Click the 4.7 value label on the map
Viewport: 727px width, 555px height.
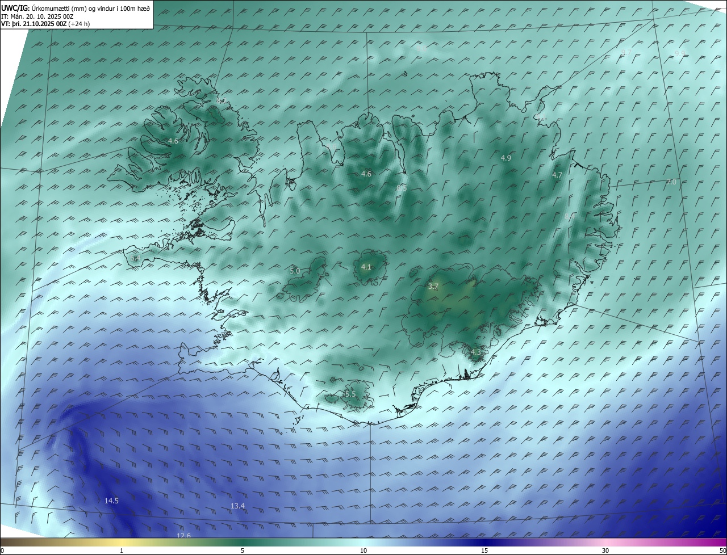click(x=557, y=175)
